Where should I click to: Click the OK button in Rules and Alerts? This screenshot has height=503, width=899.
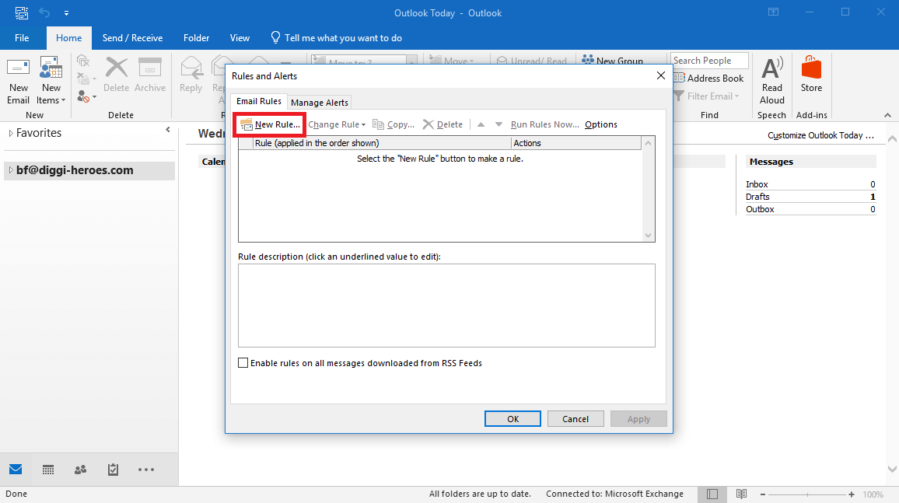tap(512, 418)
